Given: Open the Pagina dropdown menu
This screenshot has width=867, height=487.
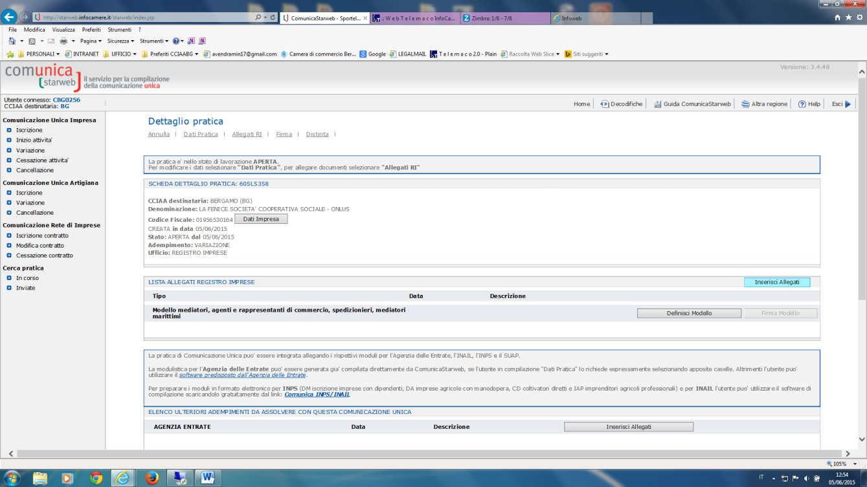Looking at the screenshot, I should (91, 41).
